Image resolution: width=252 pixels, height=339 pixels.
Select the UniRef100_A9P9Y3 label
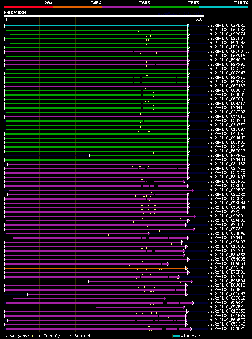click(x=226, y=77)
